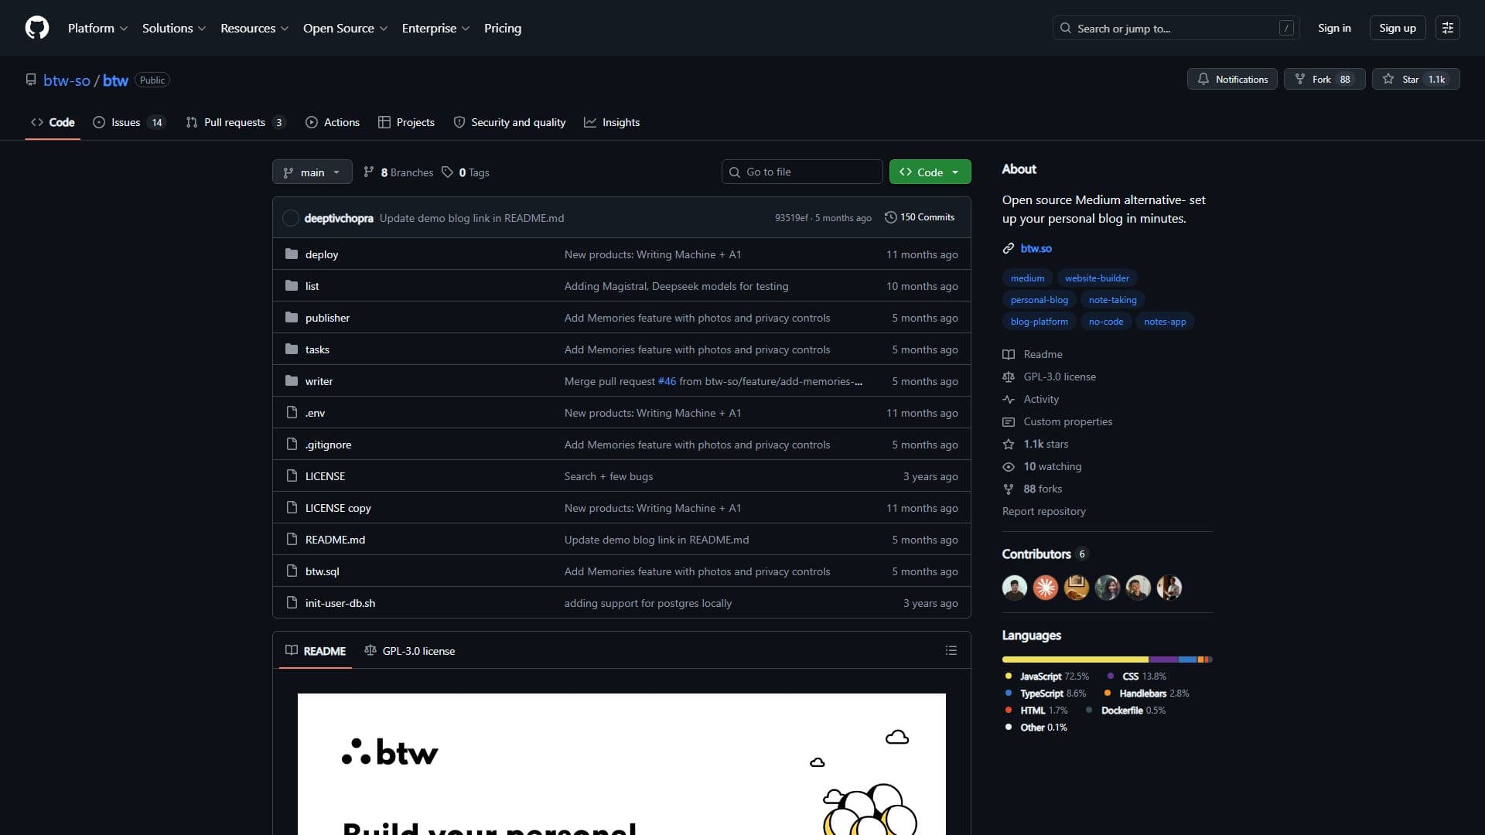Open the README outline list icon
Screen dimensions: 1485x835
coord(951,651)
